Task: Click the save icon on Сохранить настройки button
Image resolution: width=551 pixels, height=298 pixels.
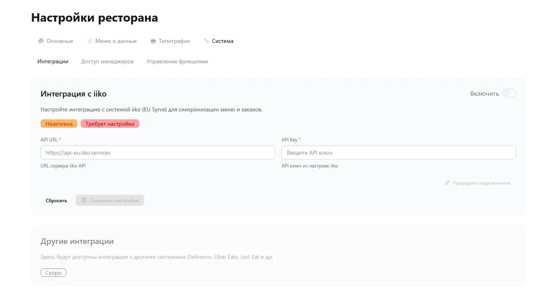Action: click(83, 200)
